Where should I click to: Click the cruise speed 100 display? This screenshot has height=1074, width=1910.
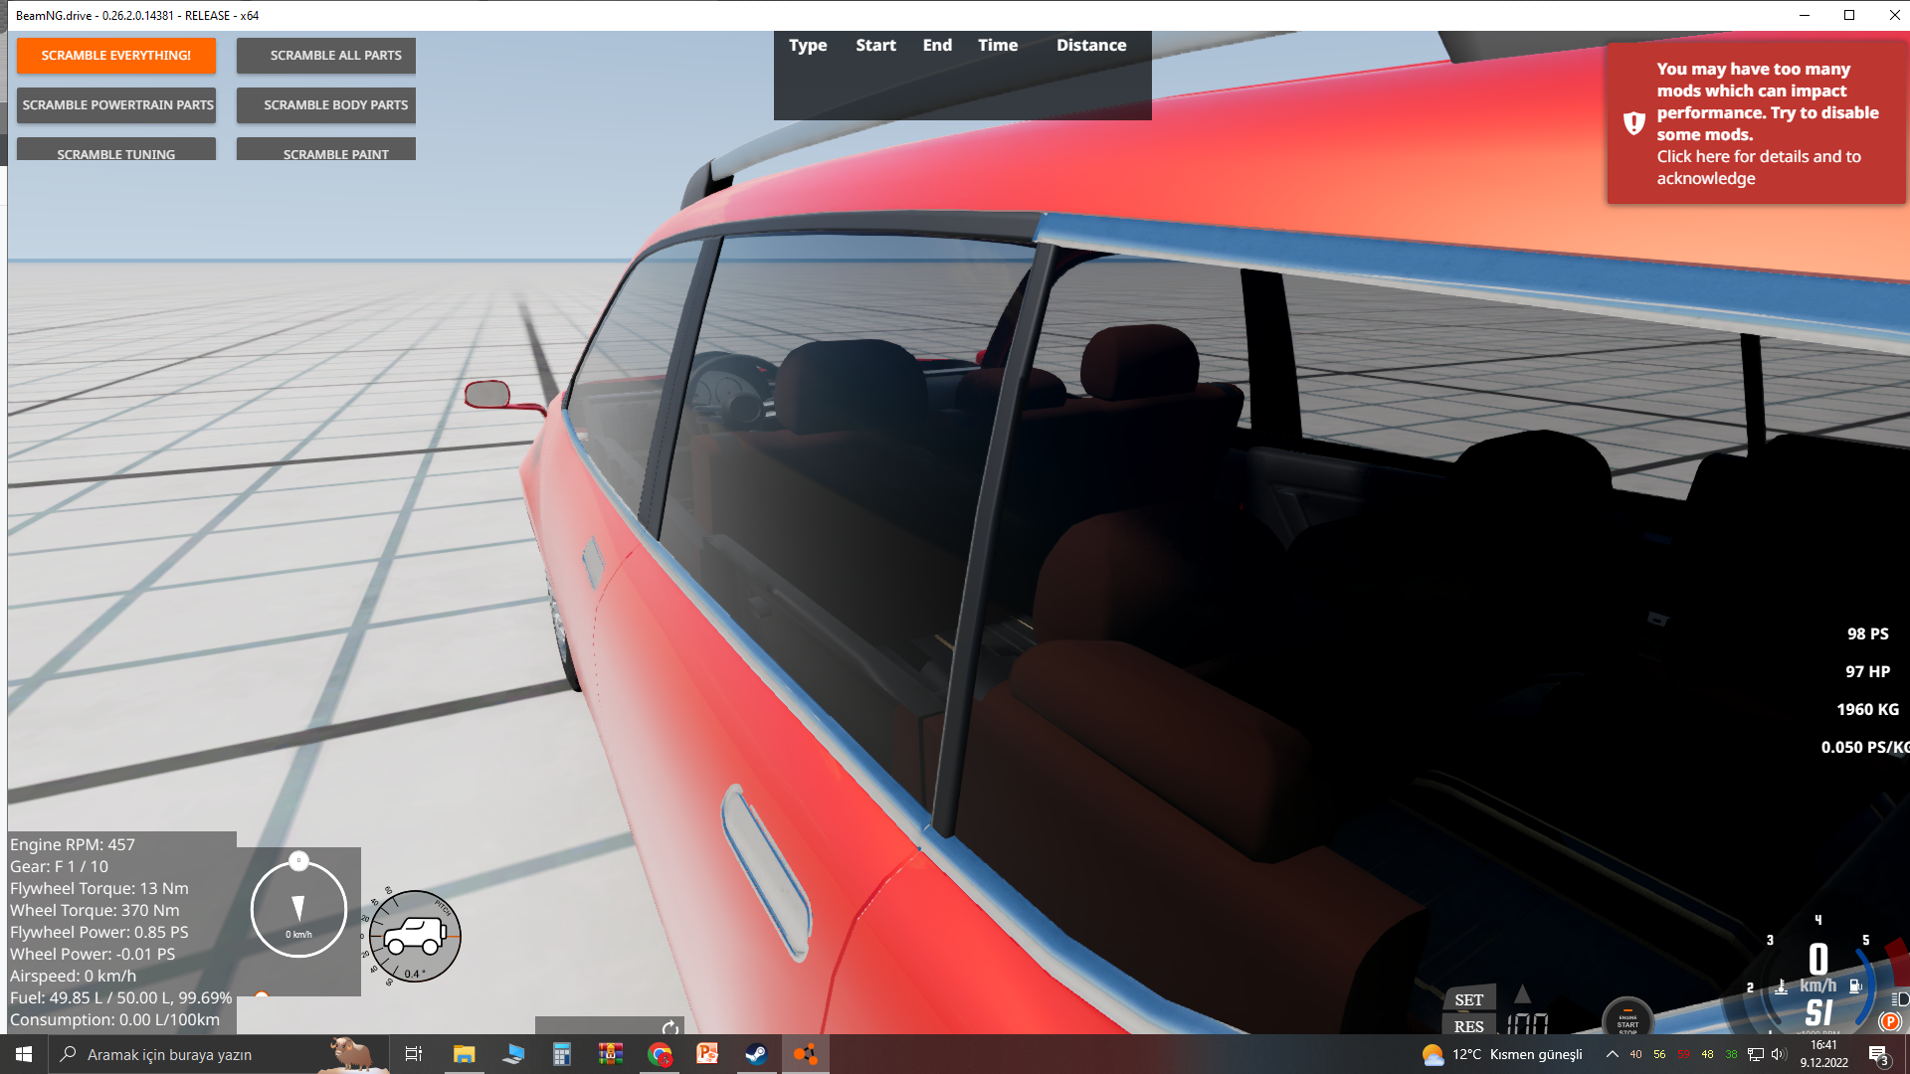pyautogui.click(x=1527, y=1023)
